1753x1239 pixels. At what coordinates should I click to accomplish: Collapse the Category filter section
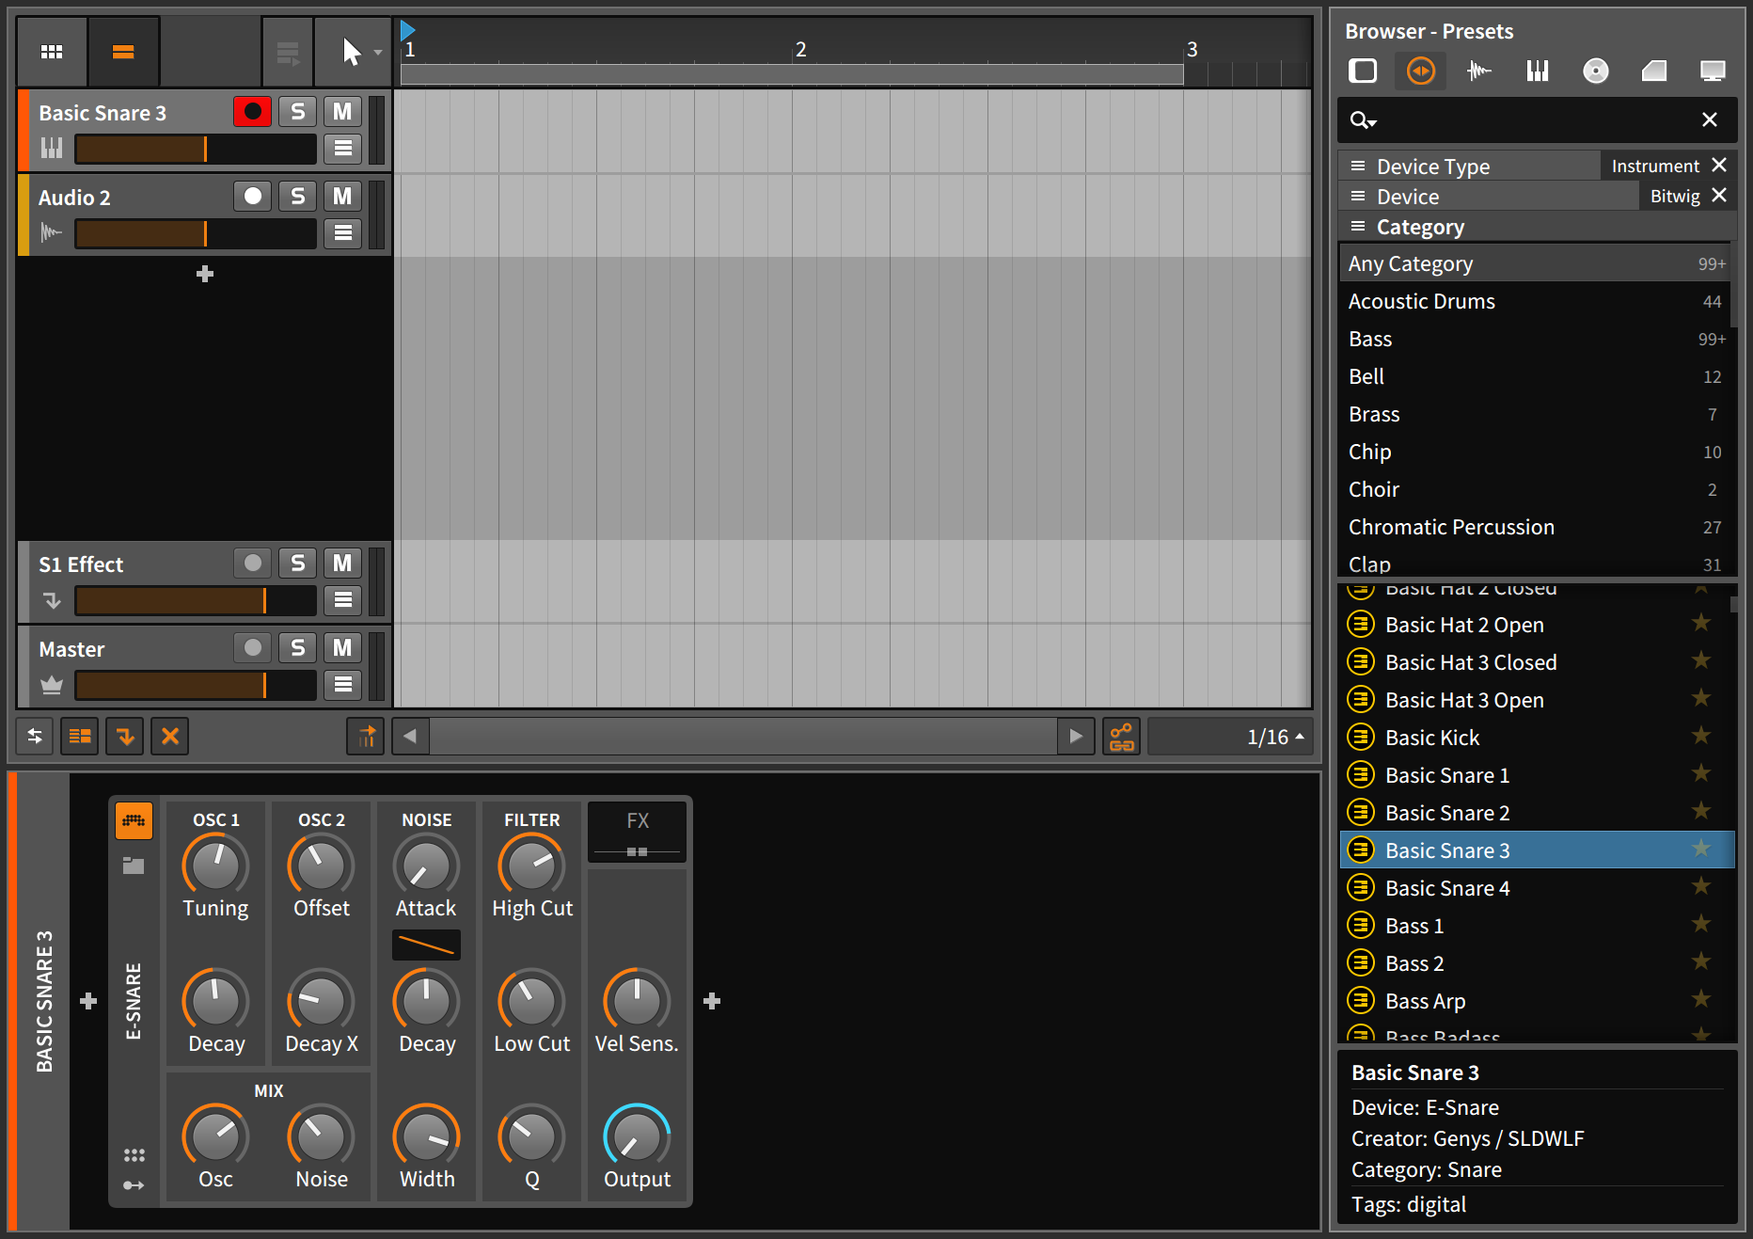tap(1358, 227)
